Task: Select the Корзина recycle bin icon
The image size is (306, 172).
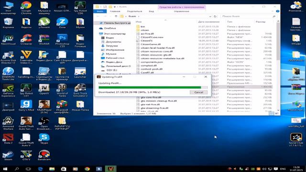Action: point(8,23)
